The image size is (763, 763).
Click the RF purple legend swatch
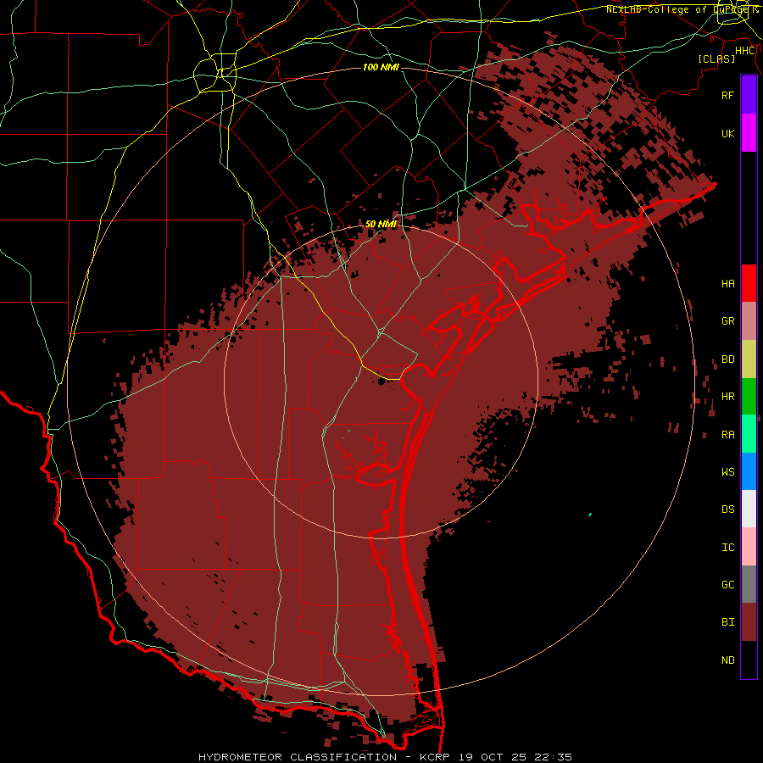pyautogui.click(x=749, y=95)
